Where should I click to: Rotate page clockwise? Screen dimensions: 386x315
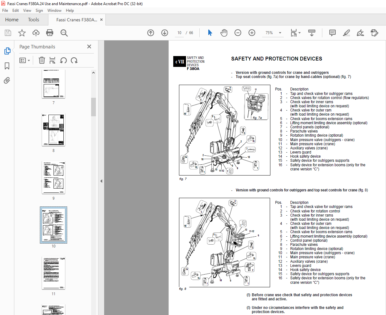point(74,60)
